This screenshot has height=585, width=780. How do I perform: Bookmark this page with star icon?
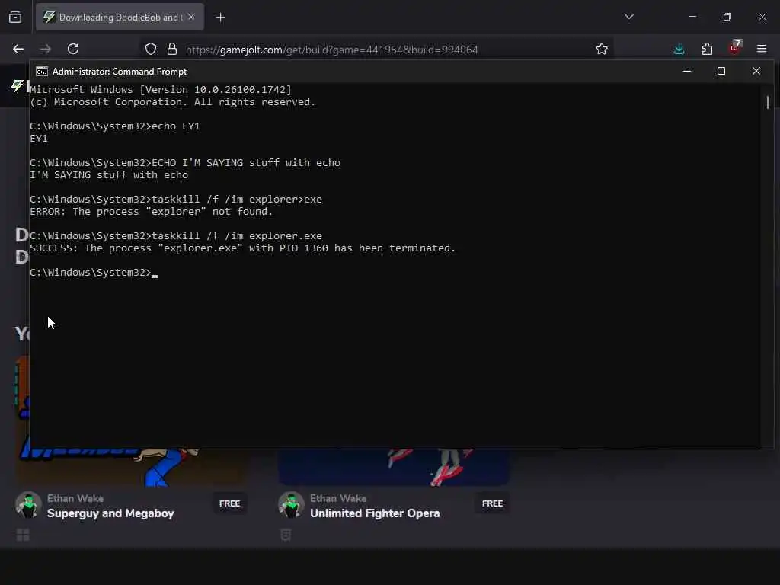click(602, 49)
